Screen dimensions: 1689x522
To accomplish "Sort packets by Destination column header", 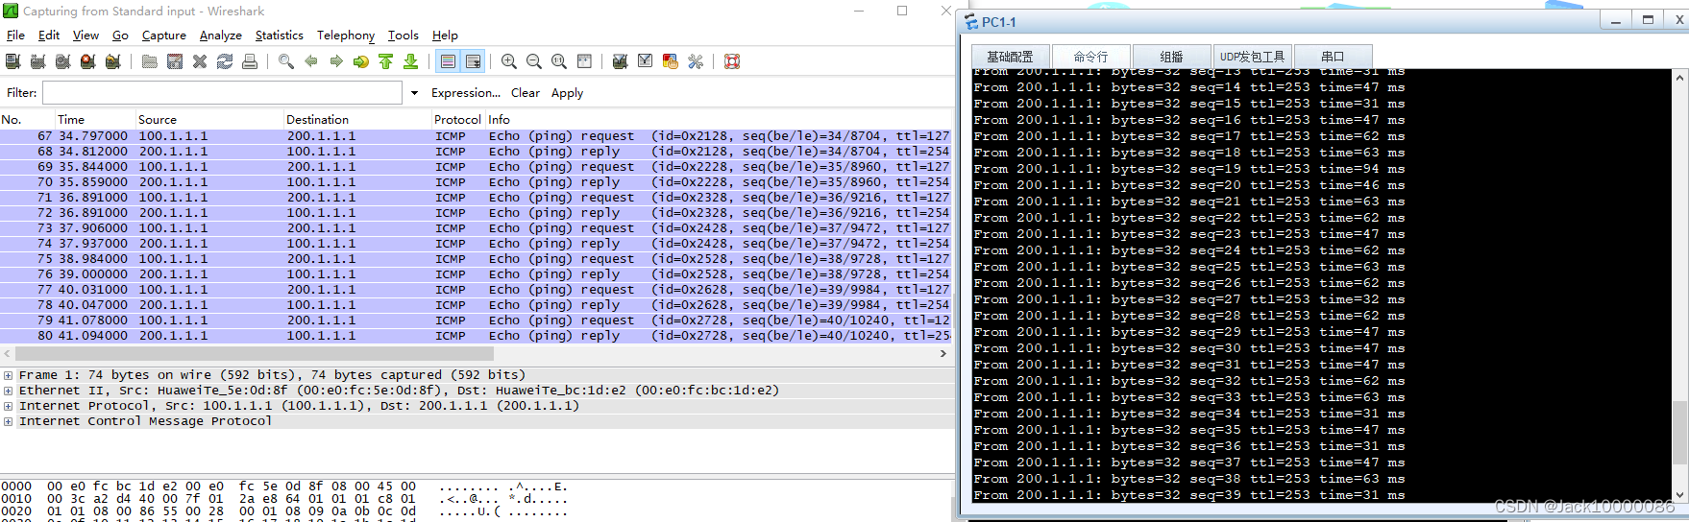I will (357, 120).
